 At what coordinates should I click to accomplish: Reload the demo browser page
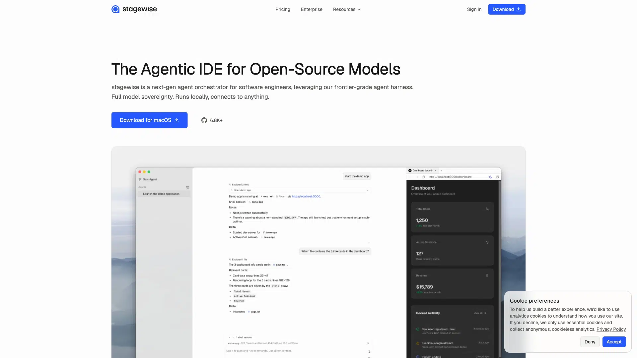pyautogui.click(x=424, y=177)
